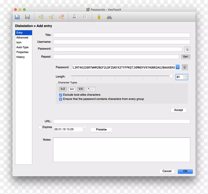Uncheck Exclude look-alike characters
The height and width of the screenshot is (194, 208).
click(x=61, y=95)
